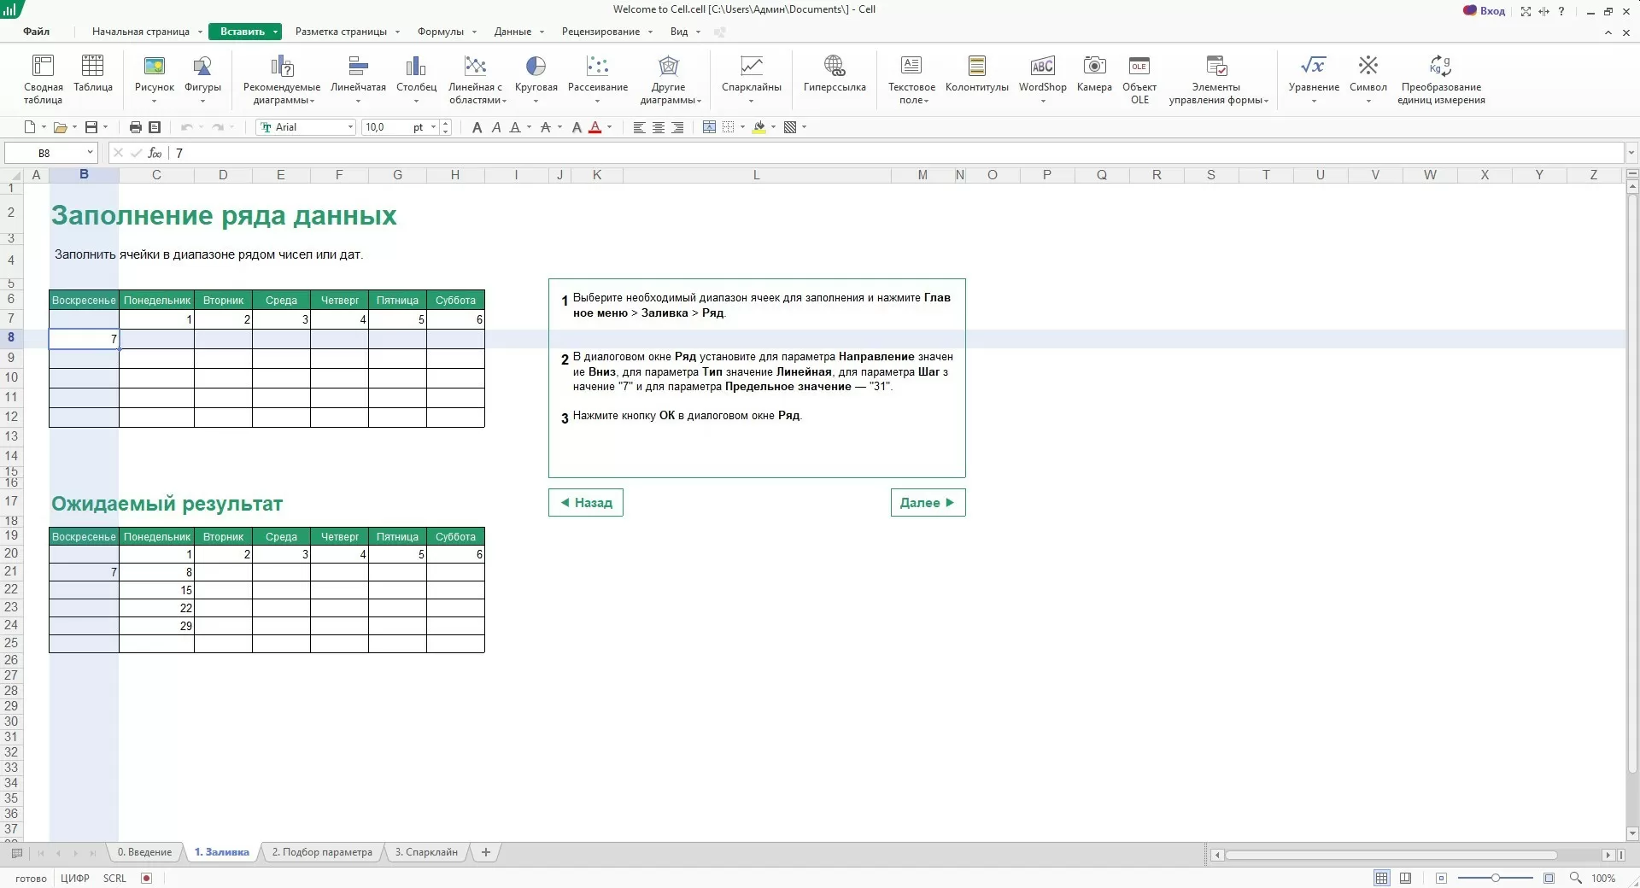This screenshot has height=888, width=1640.
Task: Insert a pivot table (Сводная таблица)
Action: pyautogui.click(x=43, y=78)
